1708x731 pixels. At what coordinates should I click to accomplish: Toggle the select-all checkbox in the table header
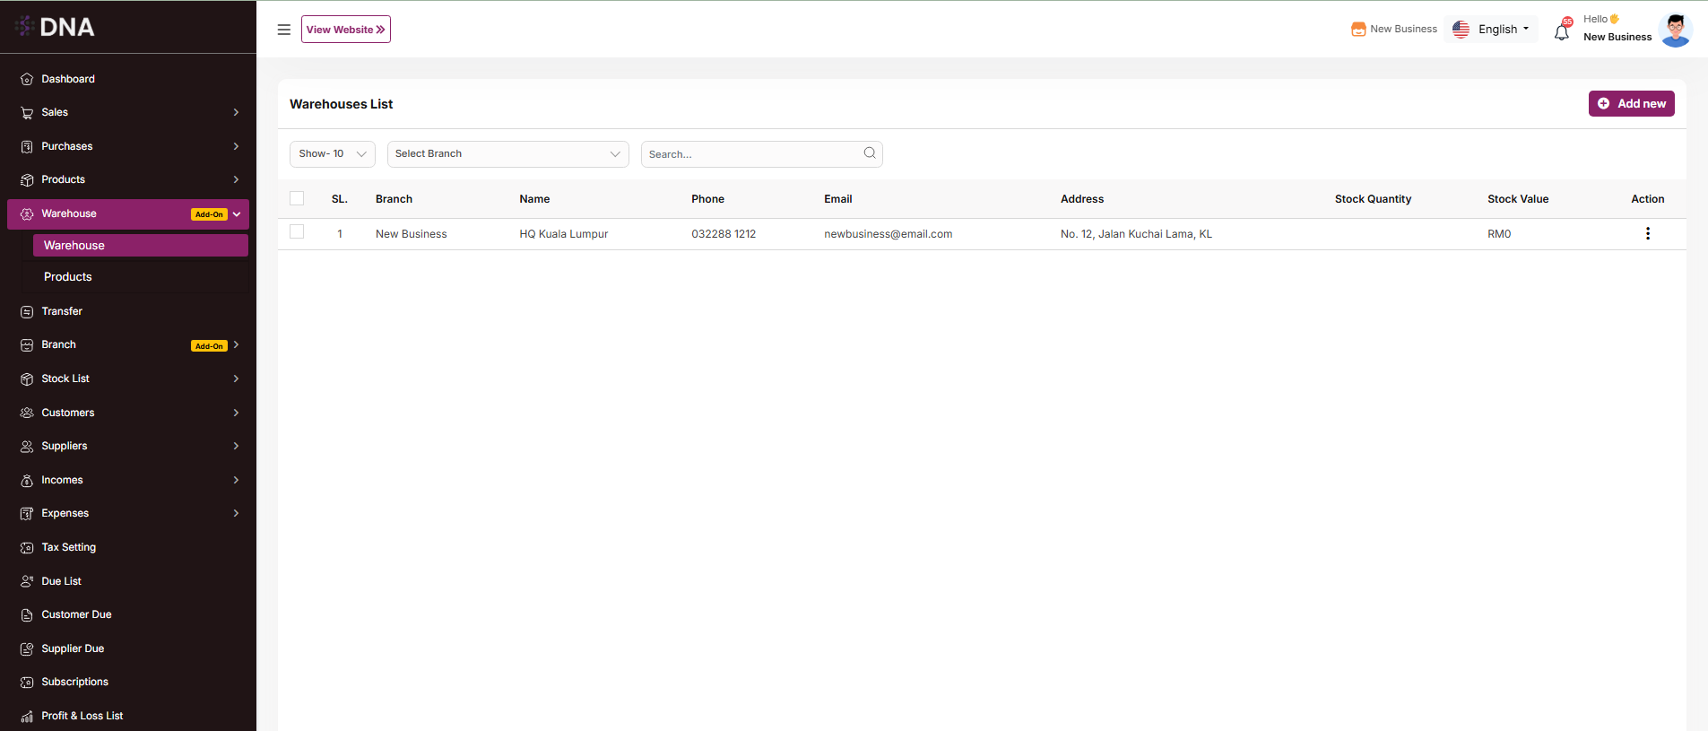297,198
